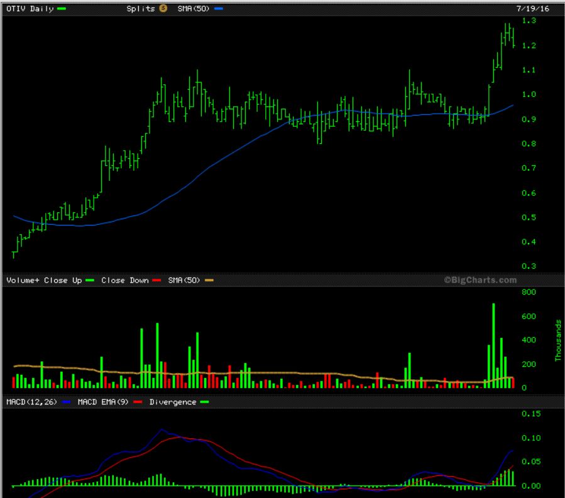The height and width of the screenshot is (498, 565).
Task: Click the BigCharts.com watermark link
Action: pyautogui.click(x=480, y=280)
